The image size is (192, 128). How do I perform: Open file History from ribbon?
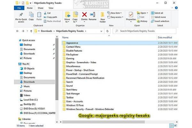pyautogui.click(x=142, y=21)
